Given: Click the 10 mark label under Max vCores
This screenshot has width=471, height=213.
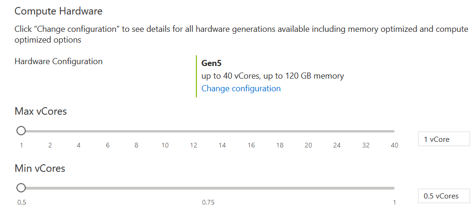Looking at the screenshot, I should (165, 145).
